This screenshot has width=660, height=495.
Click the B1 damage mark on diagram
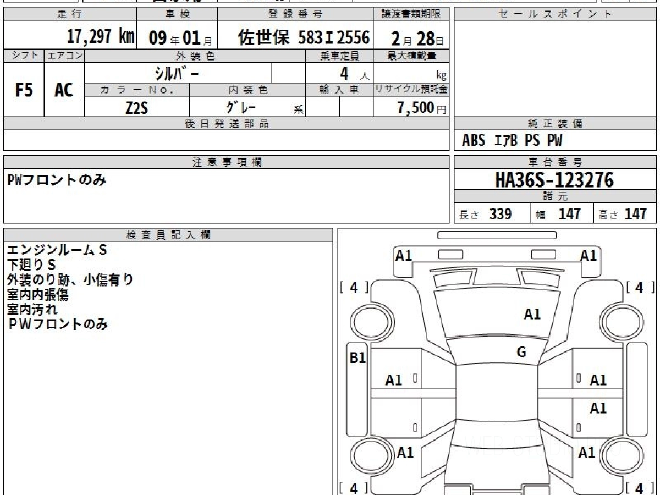(358, 359)
